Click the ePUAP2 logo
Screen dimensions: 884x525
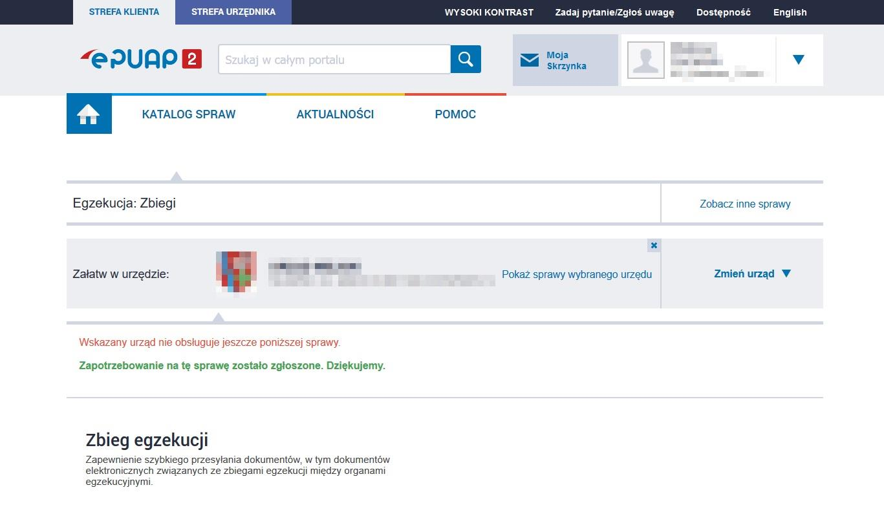click(x=140, y=59)
